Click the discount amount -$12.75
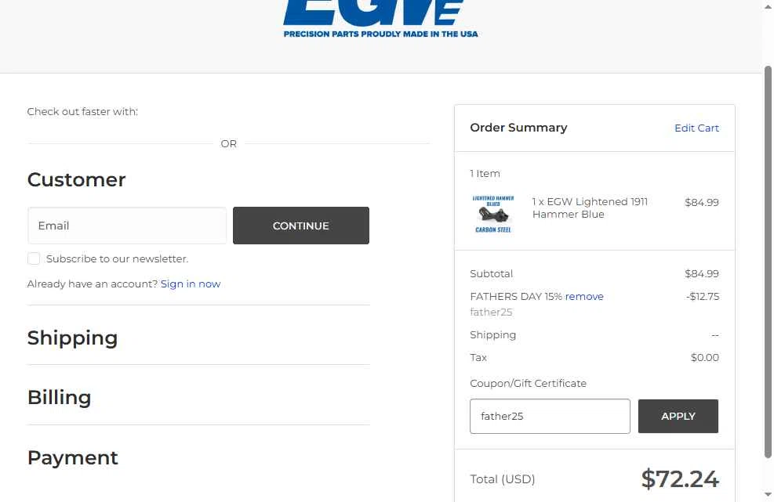This screenshot has width=774, height=502. (703, 296)
